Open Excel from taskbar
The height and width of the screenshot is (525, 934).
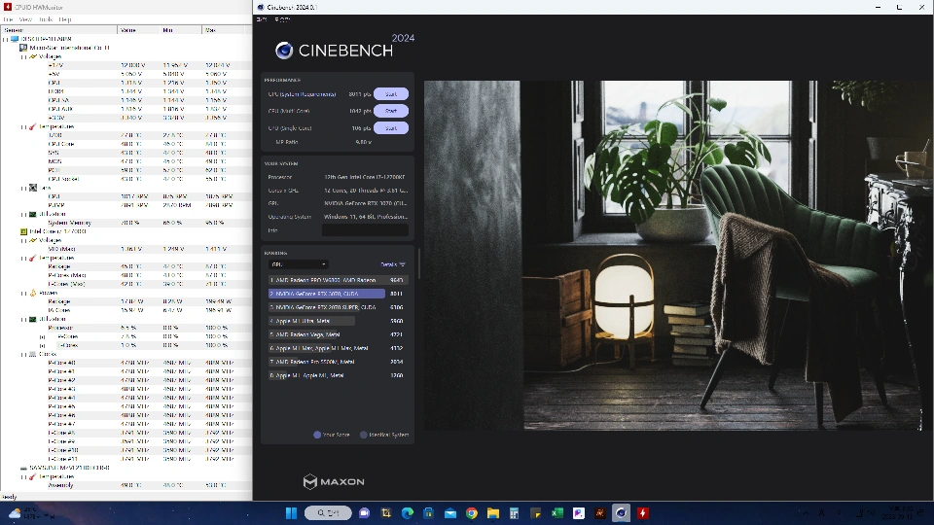[x=557, y=513]
